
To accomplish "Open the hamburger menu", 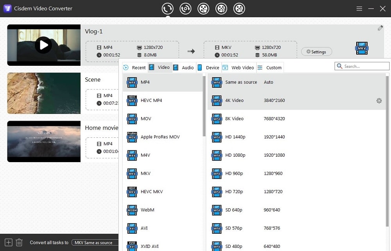I will [359, 9].
